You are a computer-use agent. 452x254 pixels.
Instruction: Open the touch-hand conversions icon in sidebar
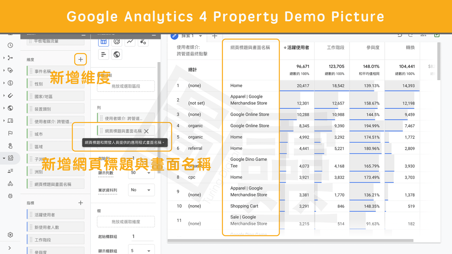tap(10, 146)
